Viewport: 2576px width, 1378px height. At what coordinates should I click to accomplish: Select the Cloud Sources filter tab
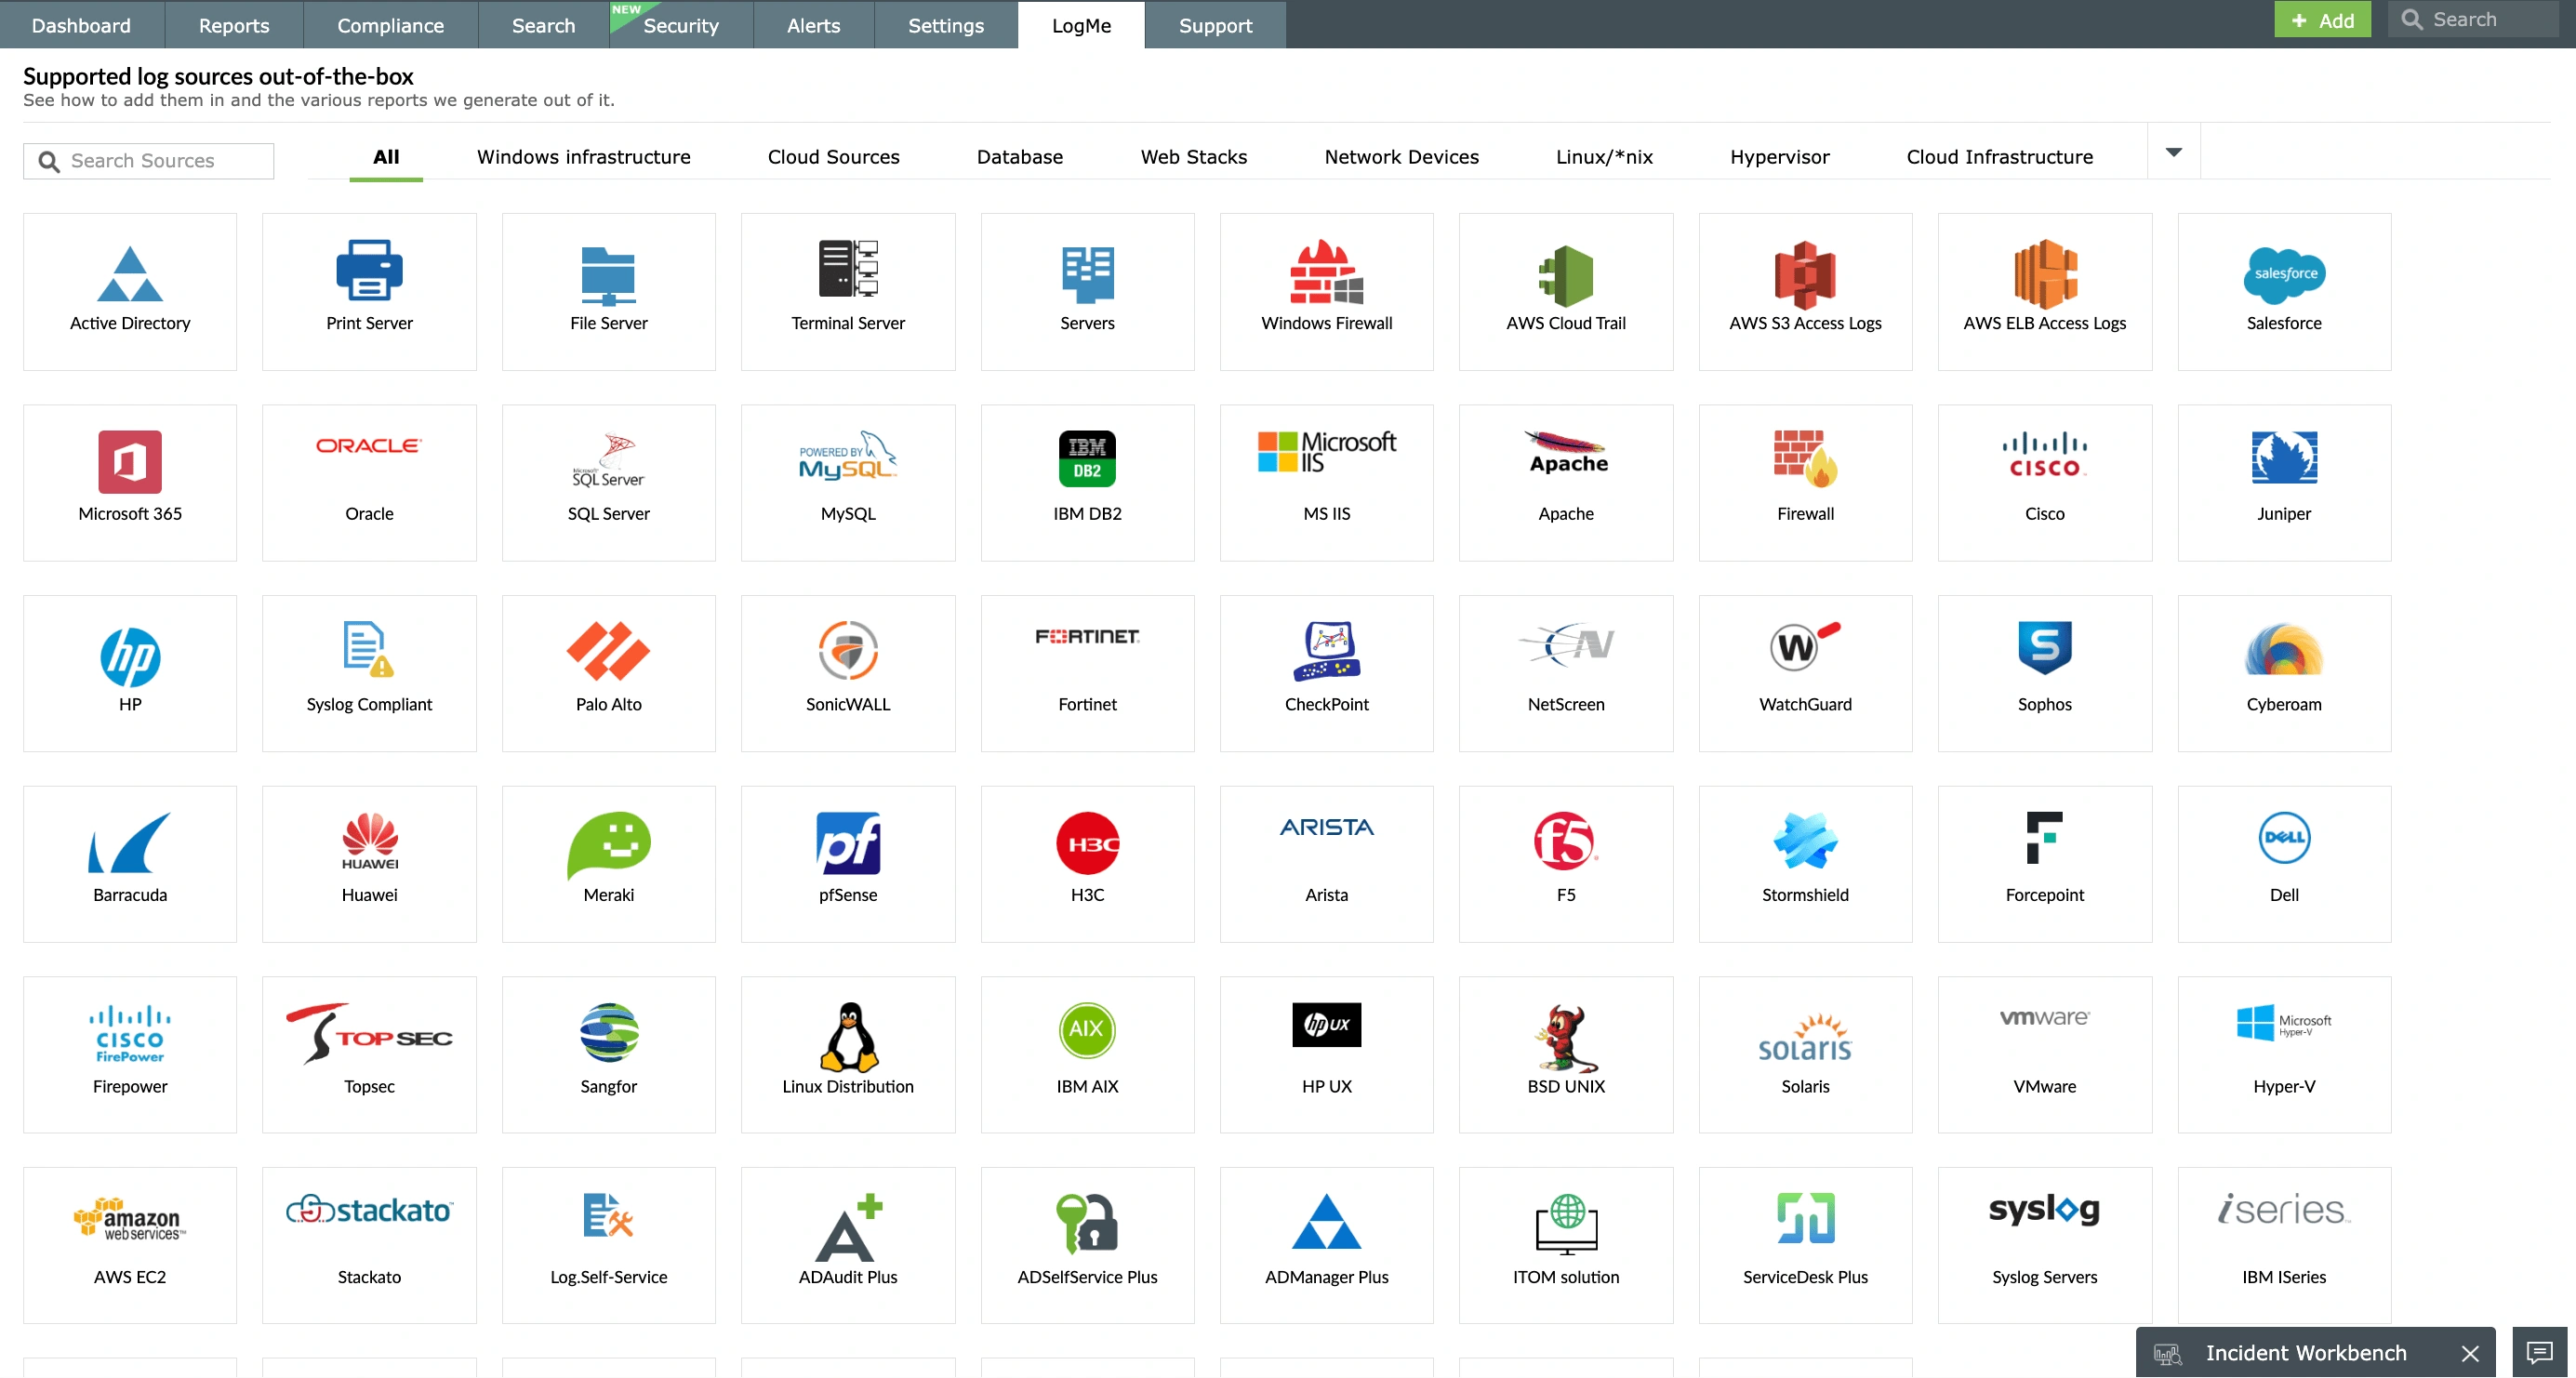[833, 157]
